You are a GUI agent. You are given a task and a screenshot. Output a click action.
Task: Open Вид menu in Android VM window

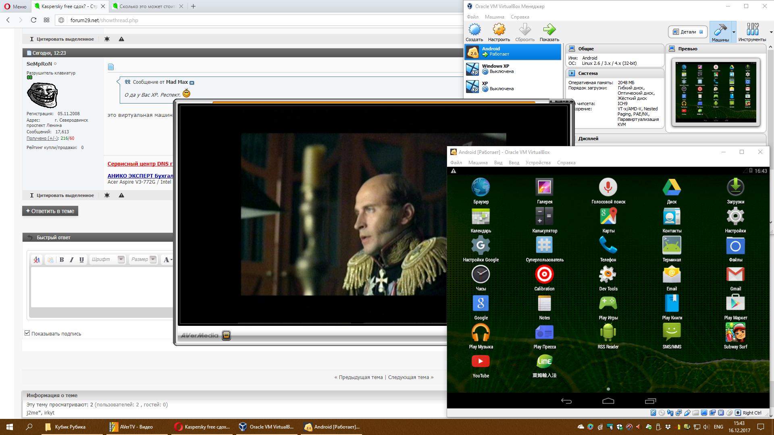[x=498, y=163]
